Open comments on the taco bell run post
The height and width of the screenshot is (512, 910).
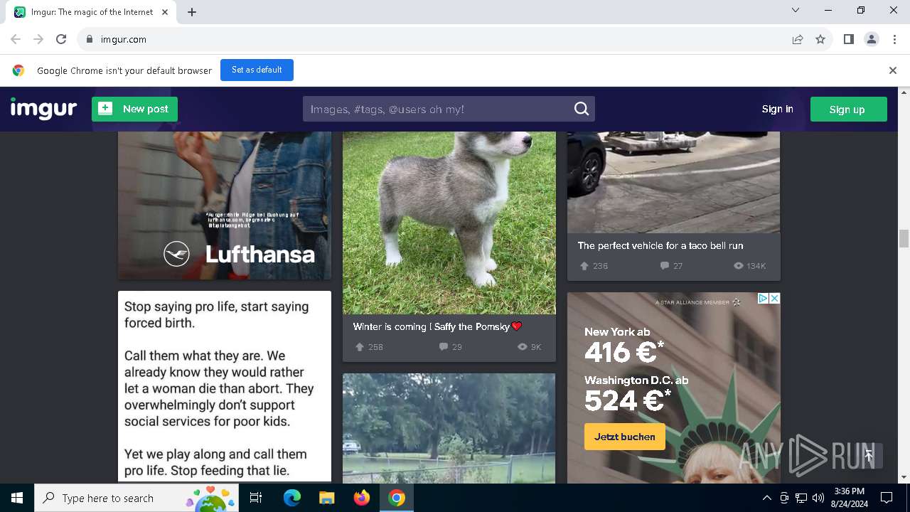tap(665, 266)
